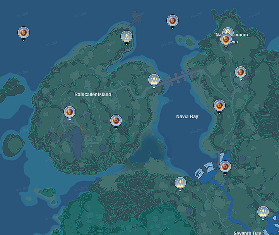The image size is (279, 235).
Task: Click the red orb marker on Navia Bay's east shore
Action: (219, 105)
